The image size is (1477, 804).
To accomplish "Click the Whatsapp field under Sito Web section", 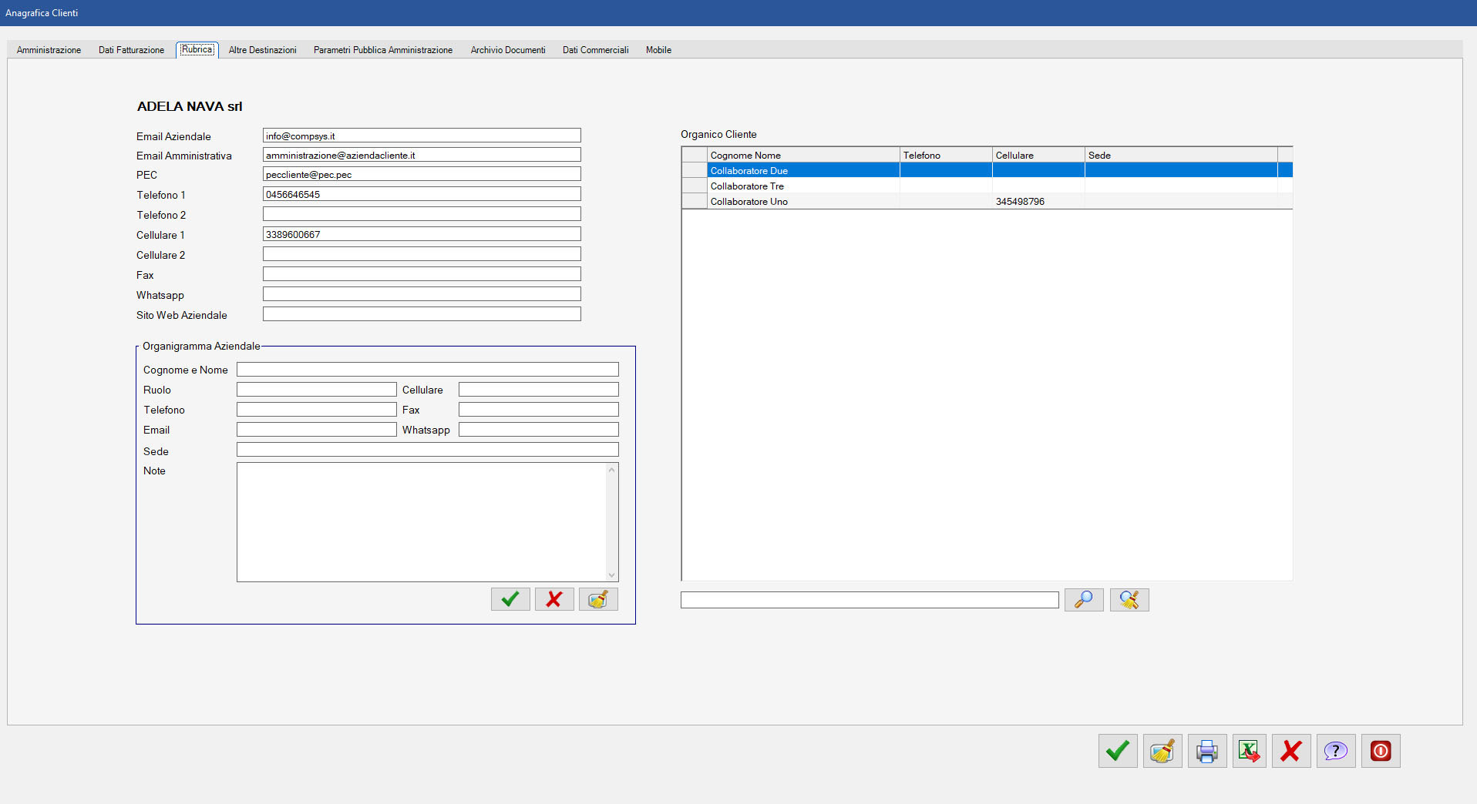I will pyautogui.click(x=421, y=294).
